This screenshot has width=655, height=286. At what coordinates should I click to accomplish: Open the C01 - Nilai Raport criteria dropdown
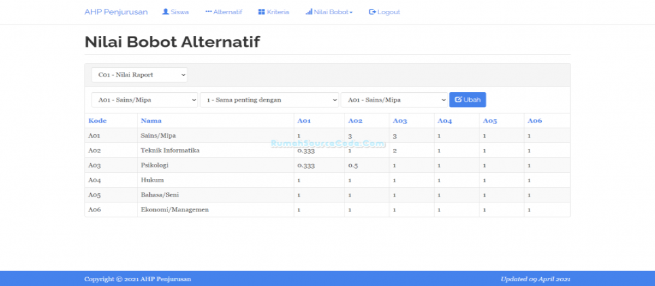tap(140, 75)
